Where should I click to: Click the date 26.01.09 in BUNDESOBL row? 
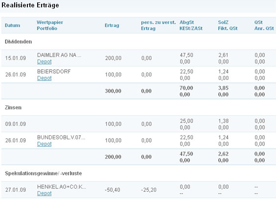click(x=16, y=140)
